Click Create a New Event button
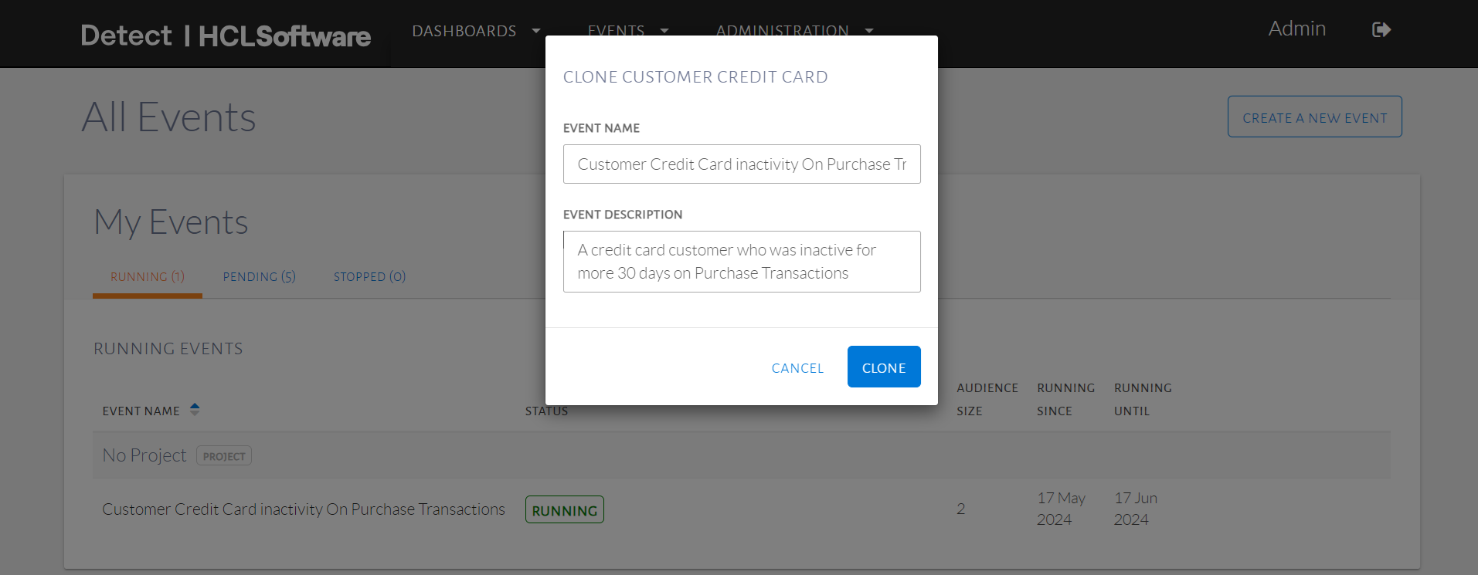This screenshot has width=1478, height=575. tap(1314, 117)
